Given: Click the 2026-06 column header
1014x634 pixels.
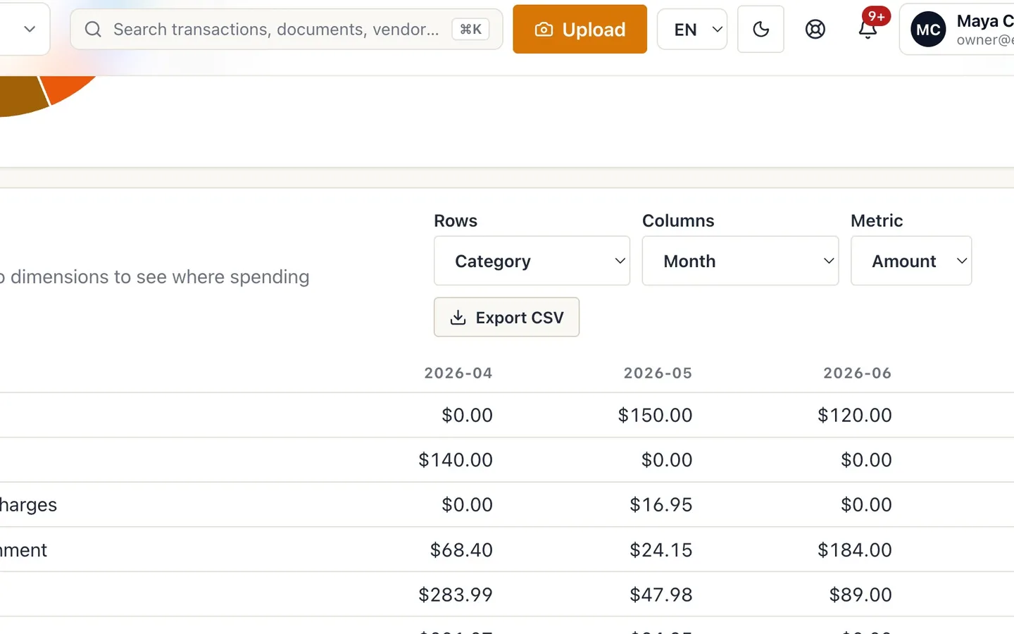Looking at the screenshot, I should point(858,373).
